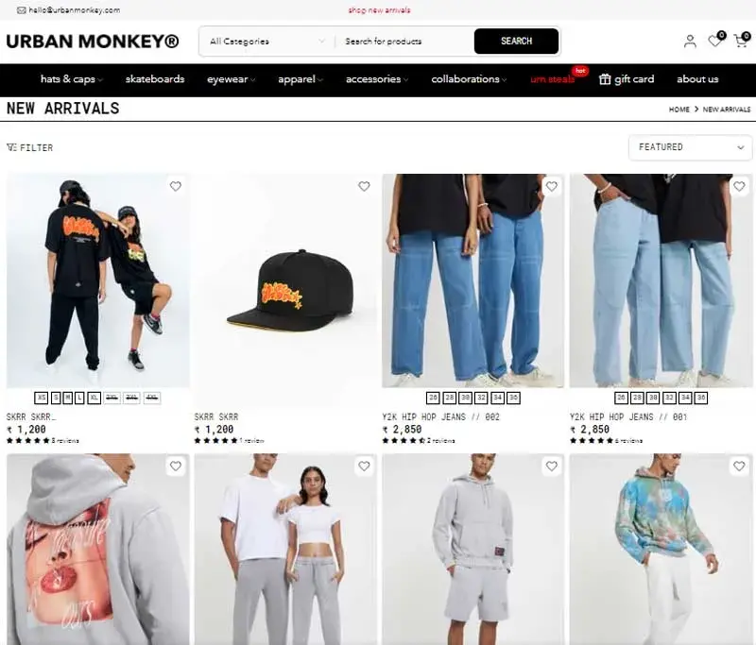
Task: Click the black SEARCH button
Action: point(516,42)
